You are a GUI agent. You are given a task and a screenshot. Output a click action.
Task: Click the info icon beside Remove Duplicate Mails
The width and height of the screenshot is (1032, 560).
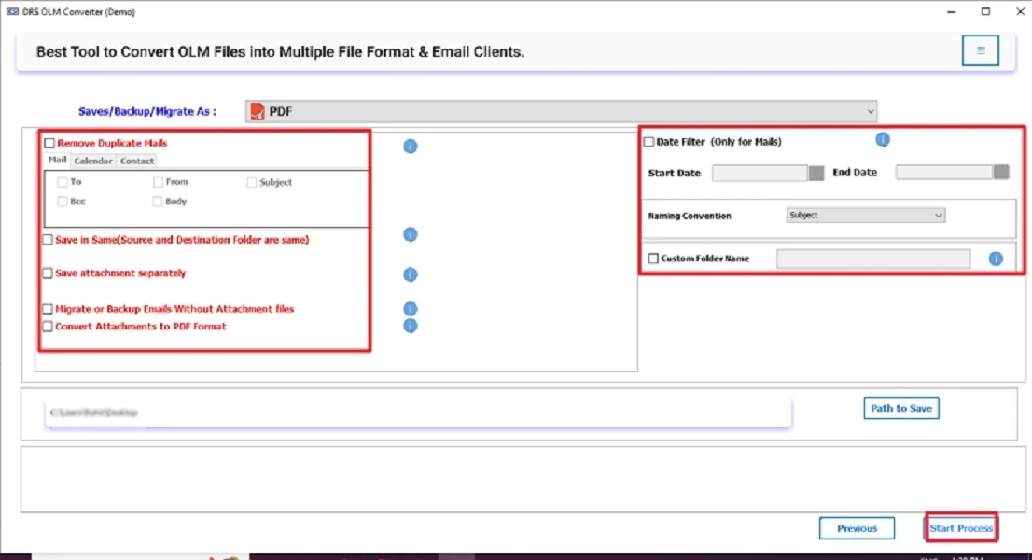point(410,146)
